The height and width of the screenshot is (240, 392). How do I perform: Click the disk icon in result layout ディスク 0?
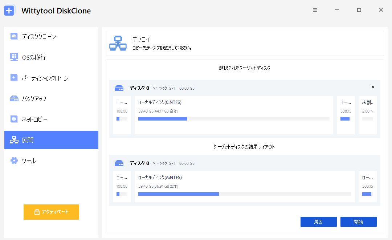(x=119, y=163)
